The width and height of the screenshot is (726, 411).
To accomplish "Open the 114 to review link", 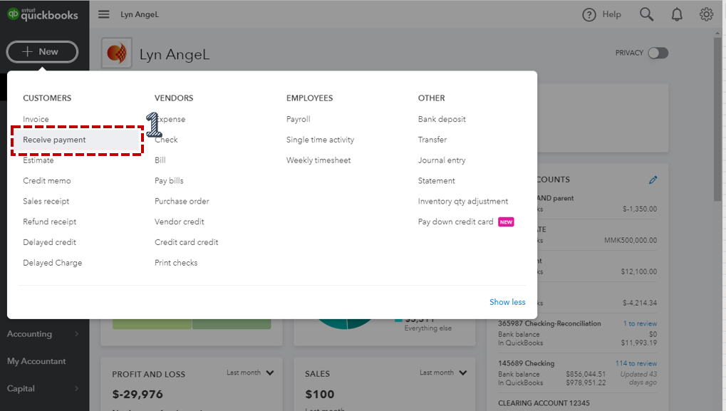I will pyautogui.click(x=636, y=363).
